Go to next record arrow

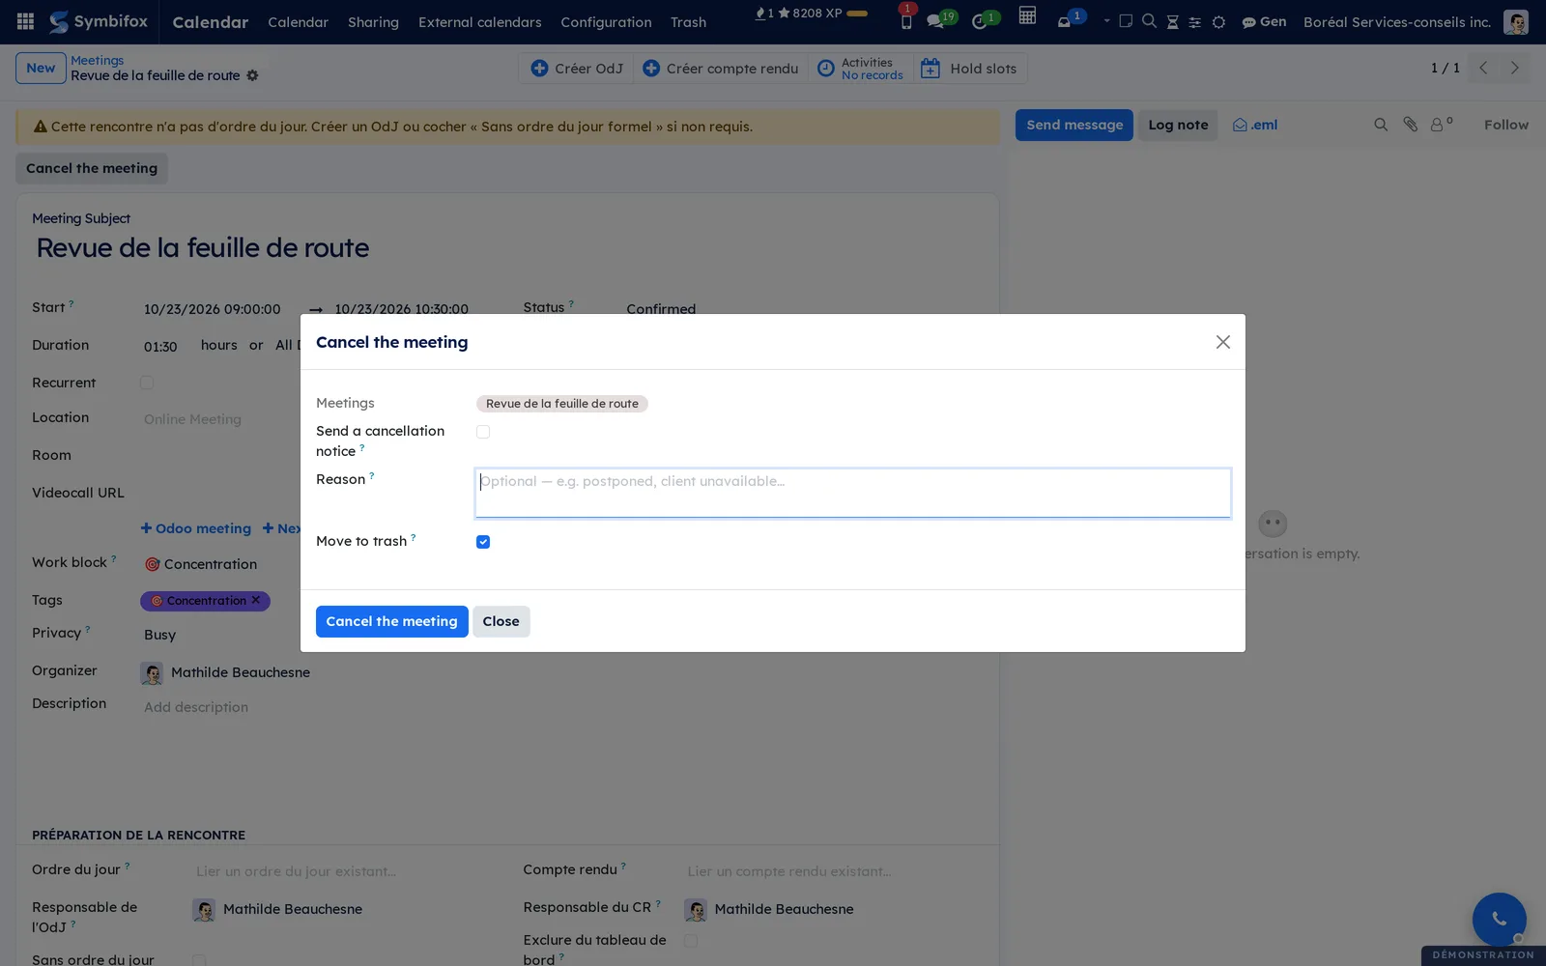click(1514, 68)
